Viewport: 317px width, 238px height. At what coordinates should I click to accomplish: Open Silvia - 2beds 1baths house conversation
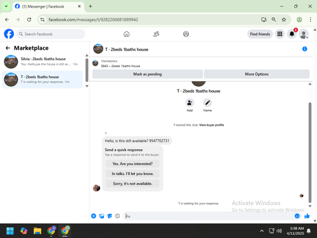pyautogui.click(x=42, y=62)
